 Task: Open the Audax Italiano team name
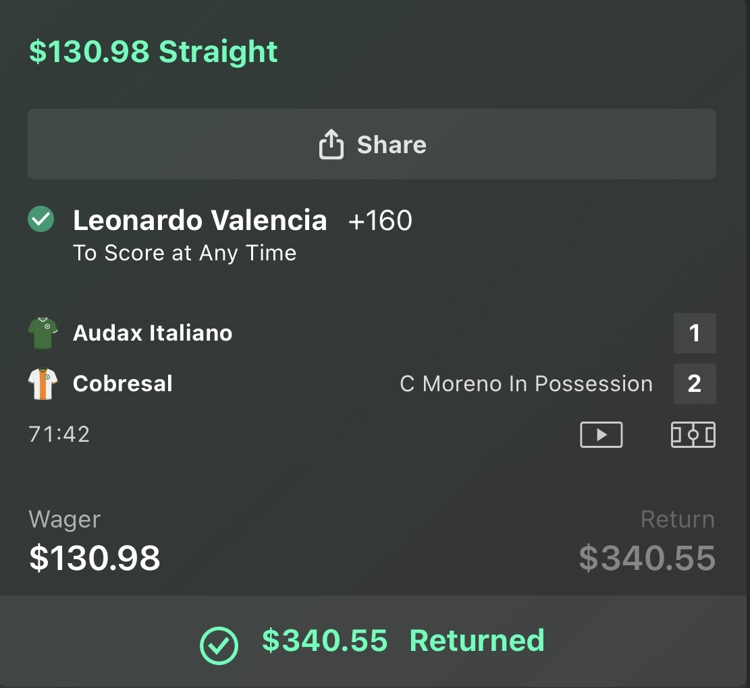[153, 333]
